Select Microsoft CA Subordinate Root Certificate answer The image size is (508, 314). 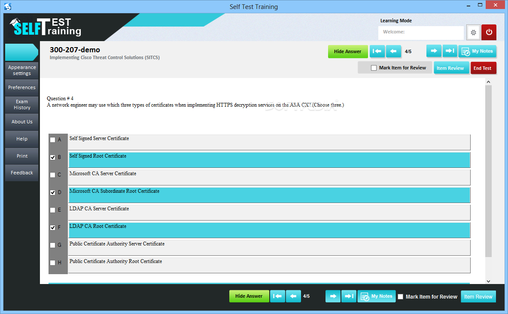coord(269,195)
